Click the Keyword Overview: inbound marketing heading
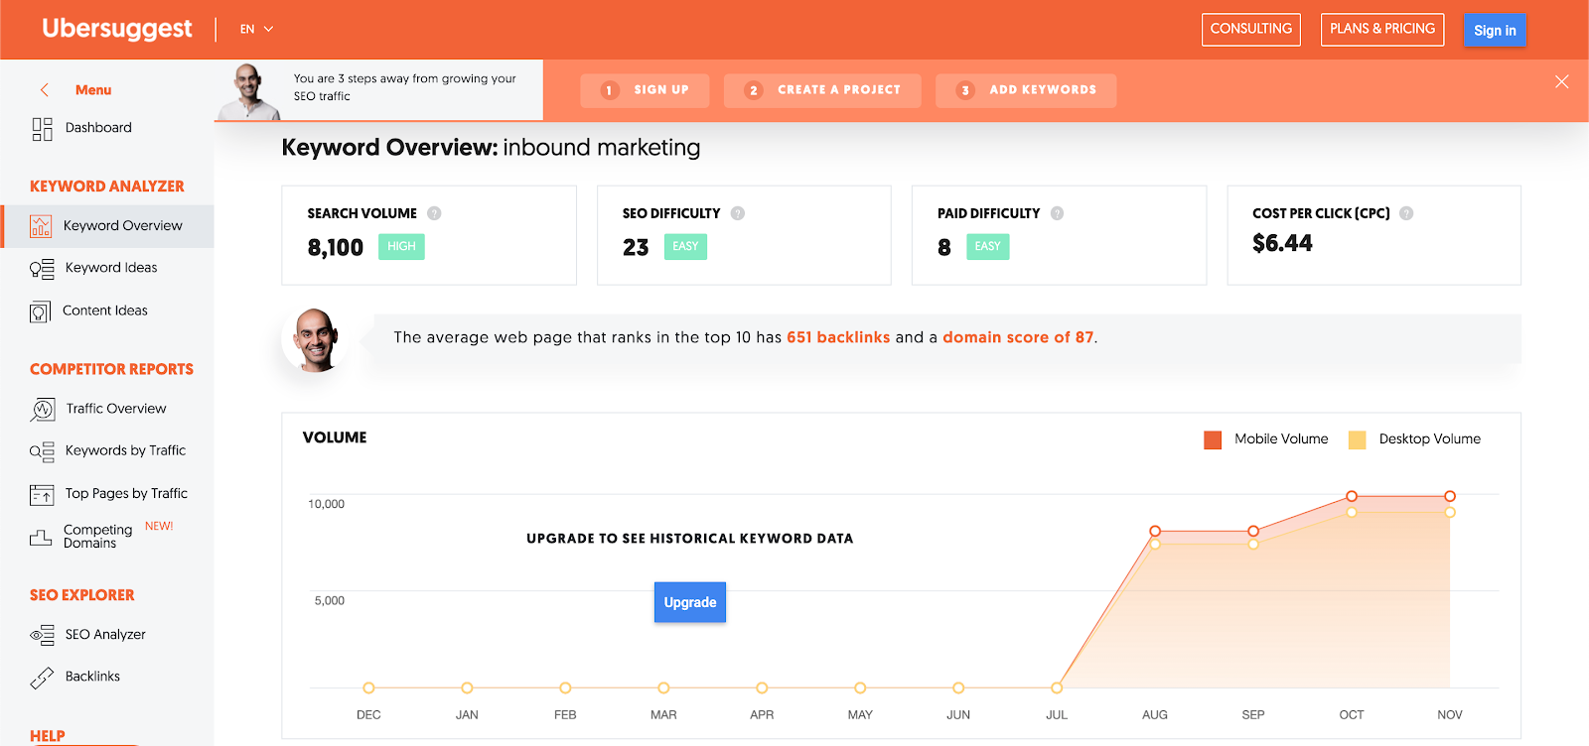The width and height of the screenshot is (1589, 746). point(491,148)
